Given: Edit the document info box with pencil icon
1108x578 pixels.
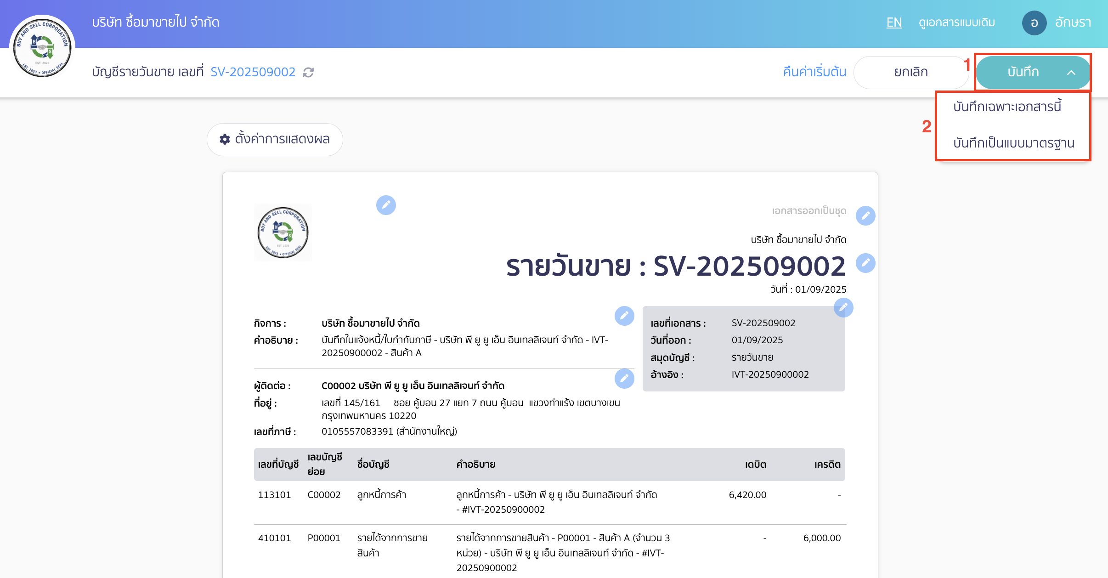Looking at the screenshot, I should point(844,307).
